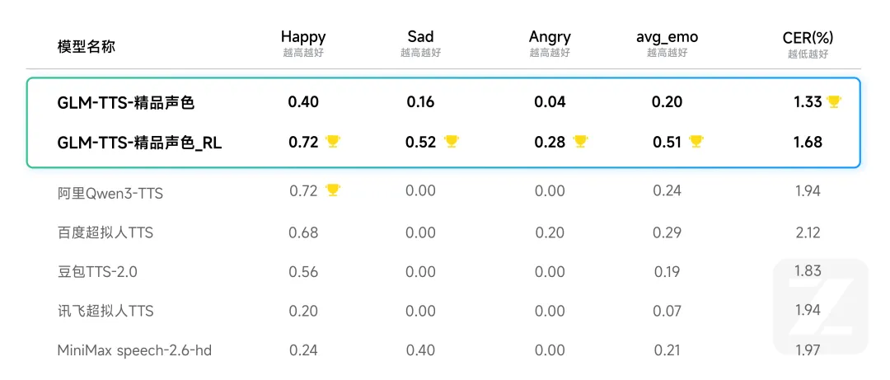Click the trophy beside CER value 1.33
890x380 pixels.
(x=834, y=101)
